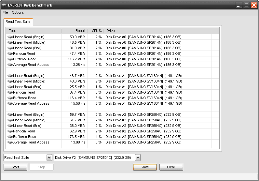Viewport: 259px width, 181px height.
Task: Click drive icon of the 173.5 MB/s Buffered Read row
Action: click(x=10, y=137)
